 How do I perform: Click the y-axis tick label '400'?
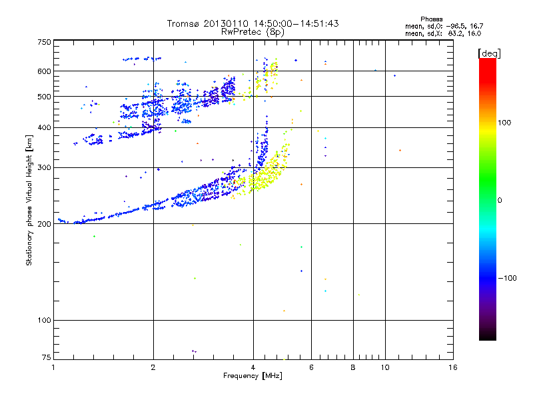[44, 127]
